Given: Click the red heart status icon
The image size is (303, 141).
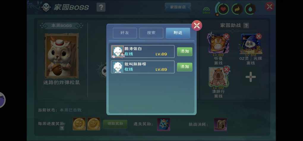Looking at the screenshot, I should pyautogui.click(x=223, y=9).
